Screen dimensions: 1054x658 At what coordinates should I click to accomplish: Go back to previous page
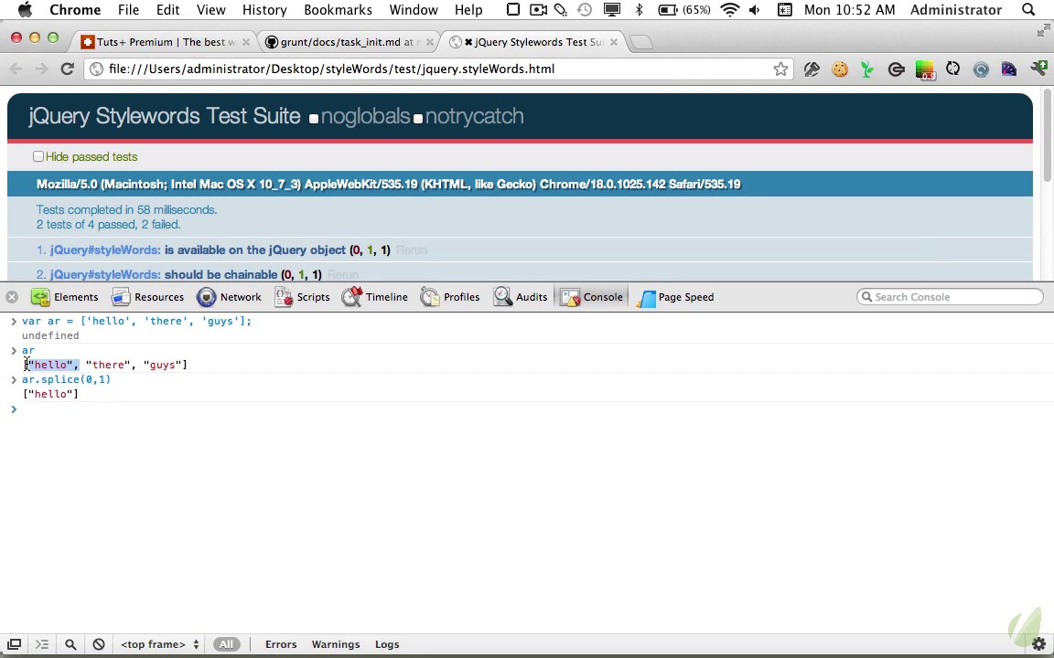tap(16, 69)
